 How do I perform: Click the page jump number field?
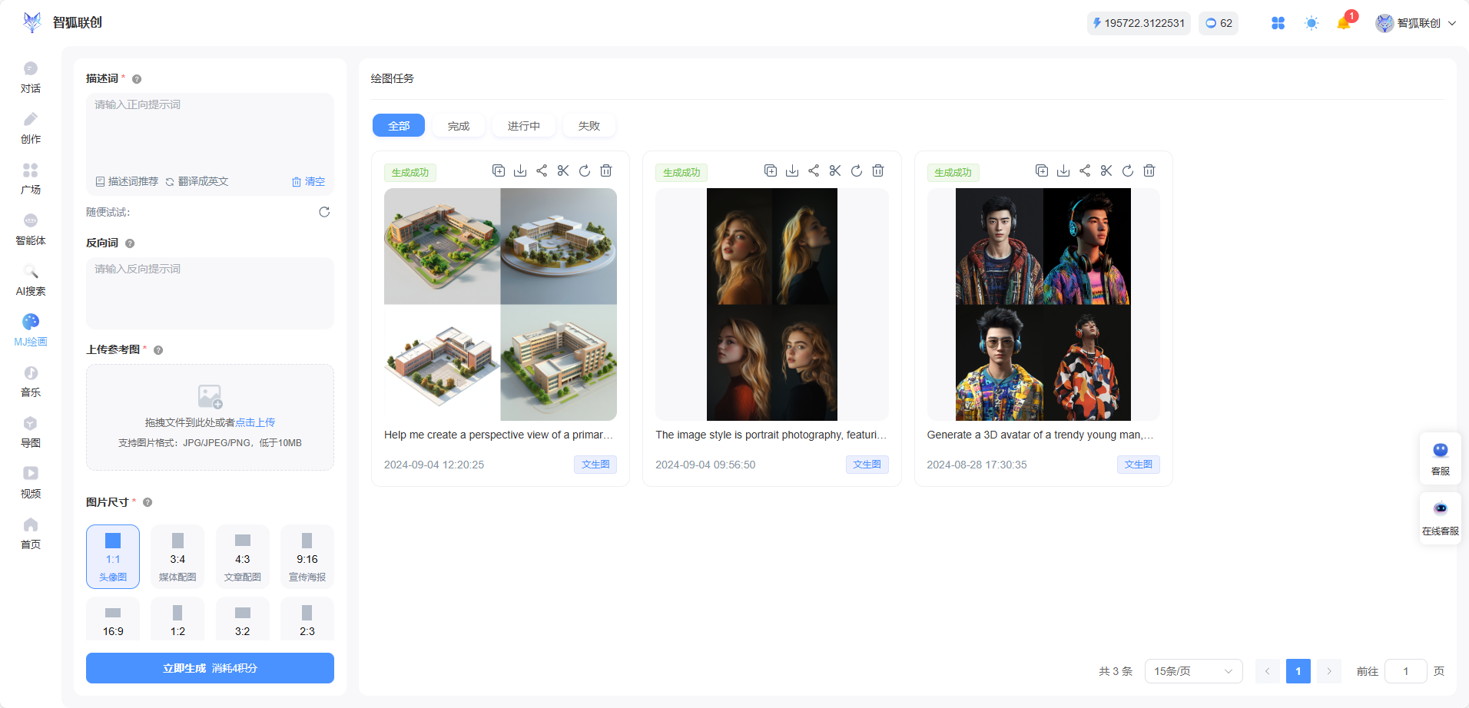1405,671
